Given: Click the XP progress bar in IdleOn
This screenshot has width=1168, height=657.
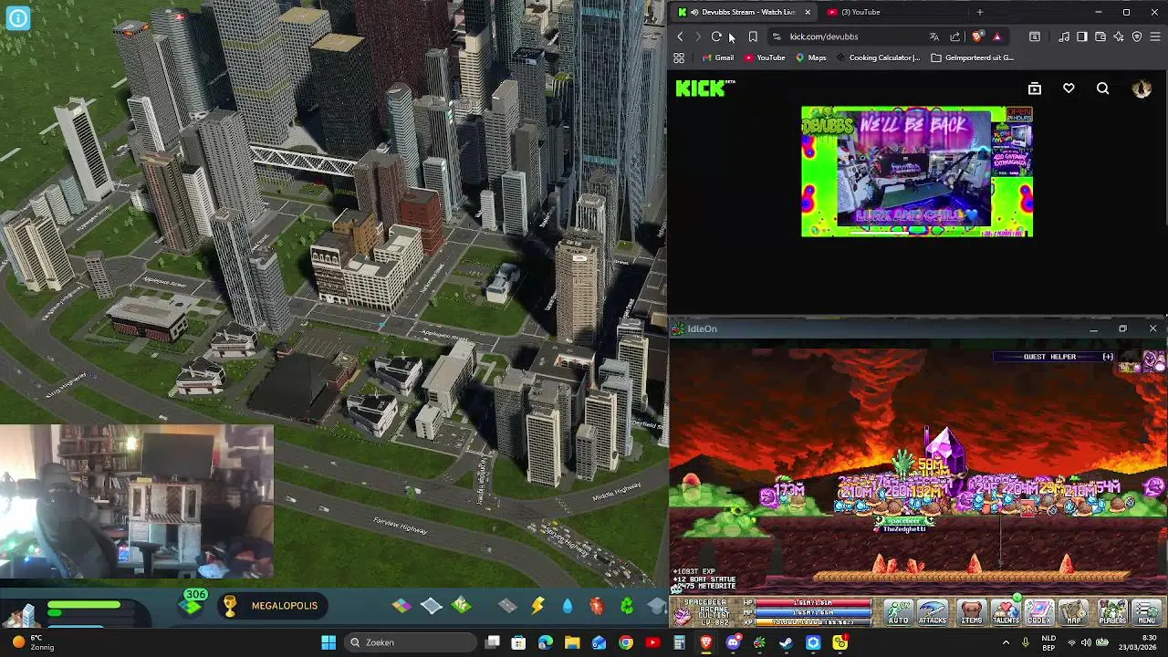Looking at the screenshot, I should pos(814,621).
